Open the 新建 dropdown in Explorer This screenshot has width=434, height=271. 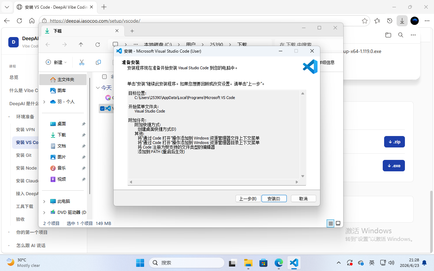[x=56, y=62]
